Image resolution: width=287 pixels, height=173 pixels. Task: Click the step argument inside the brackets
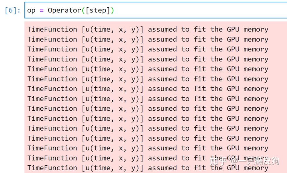(97, 11)
